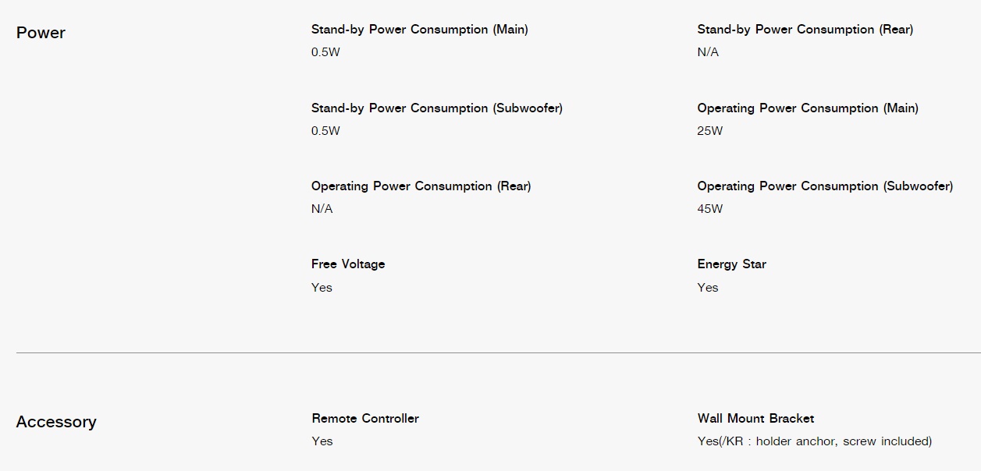Click the Power section heading

(41, 33)
